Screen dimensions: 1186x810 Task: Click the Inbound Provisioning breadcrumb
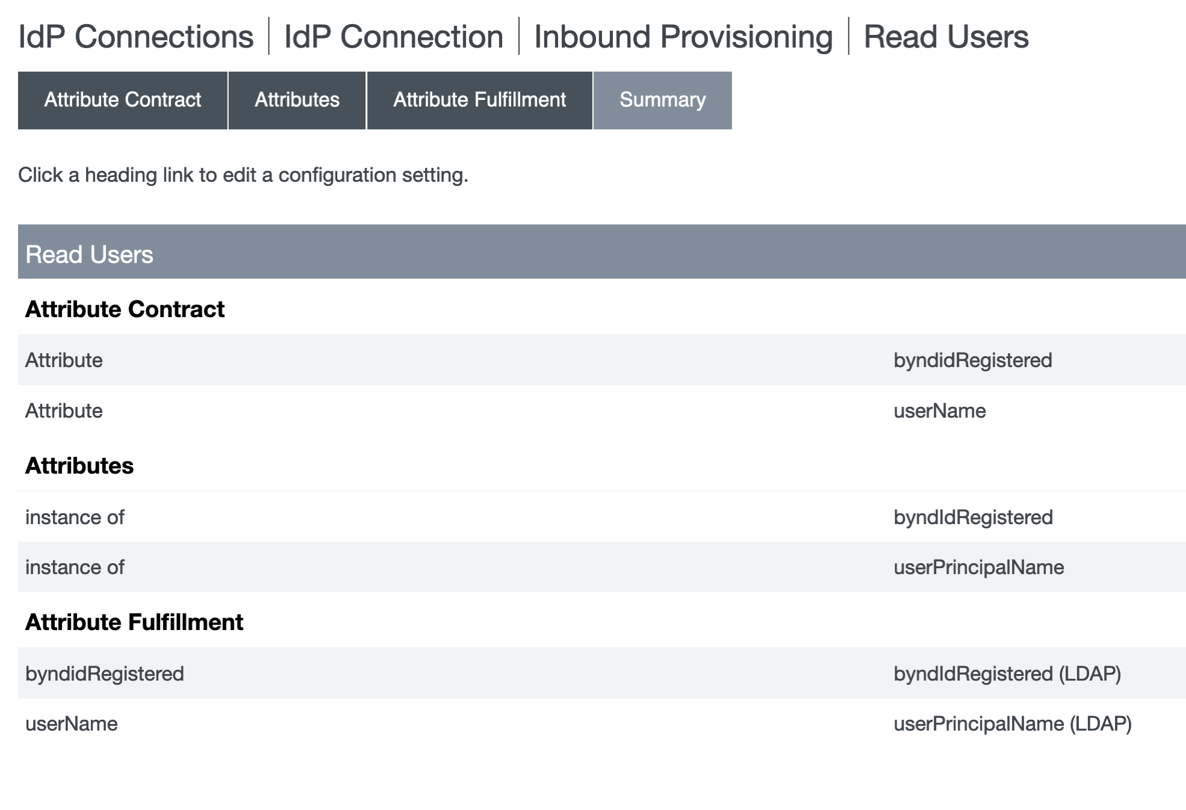683,37
